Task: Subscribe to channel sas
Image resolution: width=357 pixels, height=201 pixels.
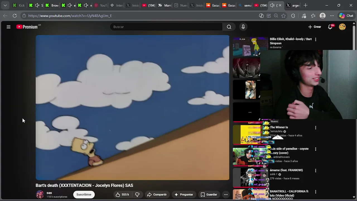Action: [84, 195]
